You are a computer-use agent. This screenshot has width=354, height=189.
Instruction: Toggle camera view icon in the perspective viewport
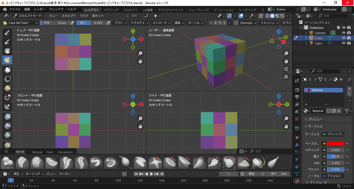pos(286,69)
